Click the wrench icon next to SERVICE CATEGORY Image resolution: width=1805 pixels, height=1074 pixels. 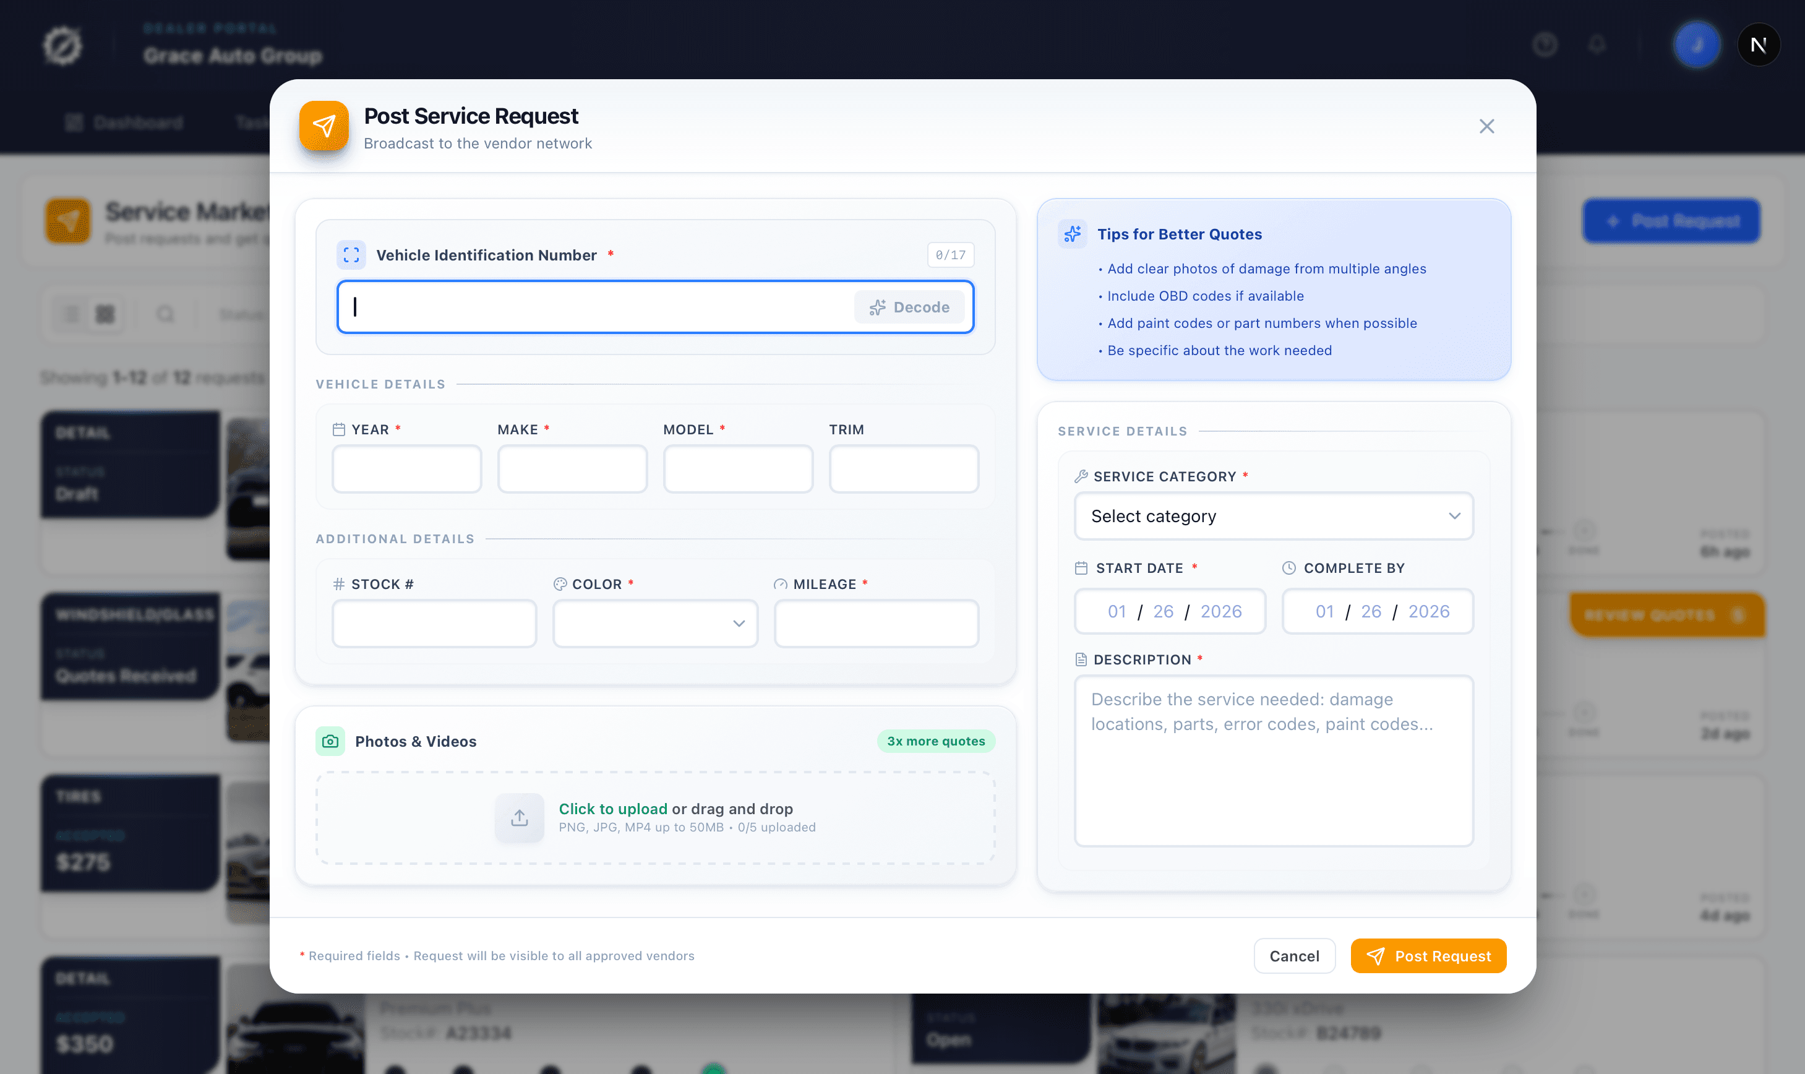pyautogui.click(x=1081, y=476)
